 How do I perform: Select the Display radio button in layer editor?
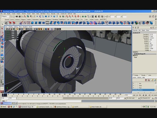(x=133, y=75)
